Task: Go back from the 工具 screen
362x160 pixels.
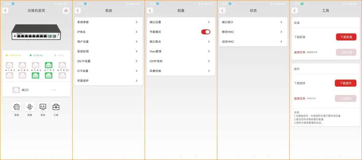Action: pos(295,11)
